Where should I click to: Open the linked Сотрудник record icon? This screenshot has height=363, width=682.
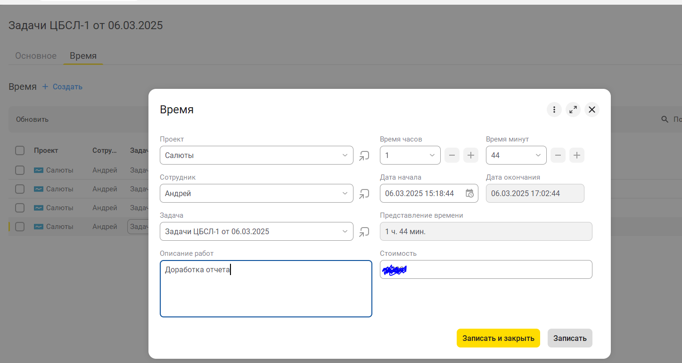point(364,194)
